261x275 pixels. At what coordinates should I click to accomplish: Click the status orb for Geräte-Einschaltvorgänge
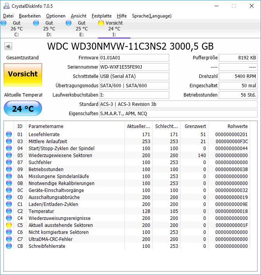click(x=9, y=190)
